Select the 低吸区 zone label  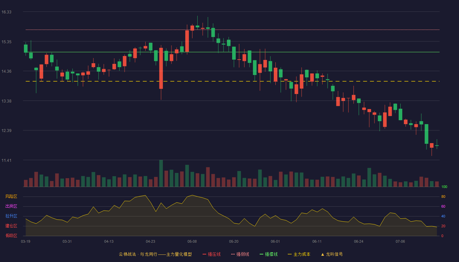(x=11, y=235)
